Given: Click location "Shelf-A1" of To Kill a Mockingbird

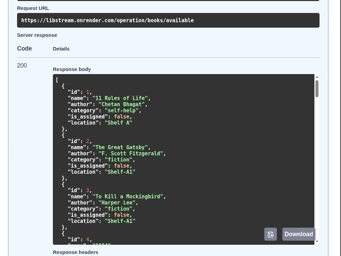Looking at the screenshot, I should point(120,221).
